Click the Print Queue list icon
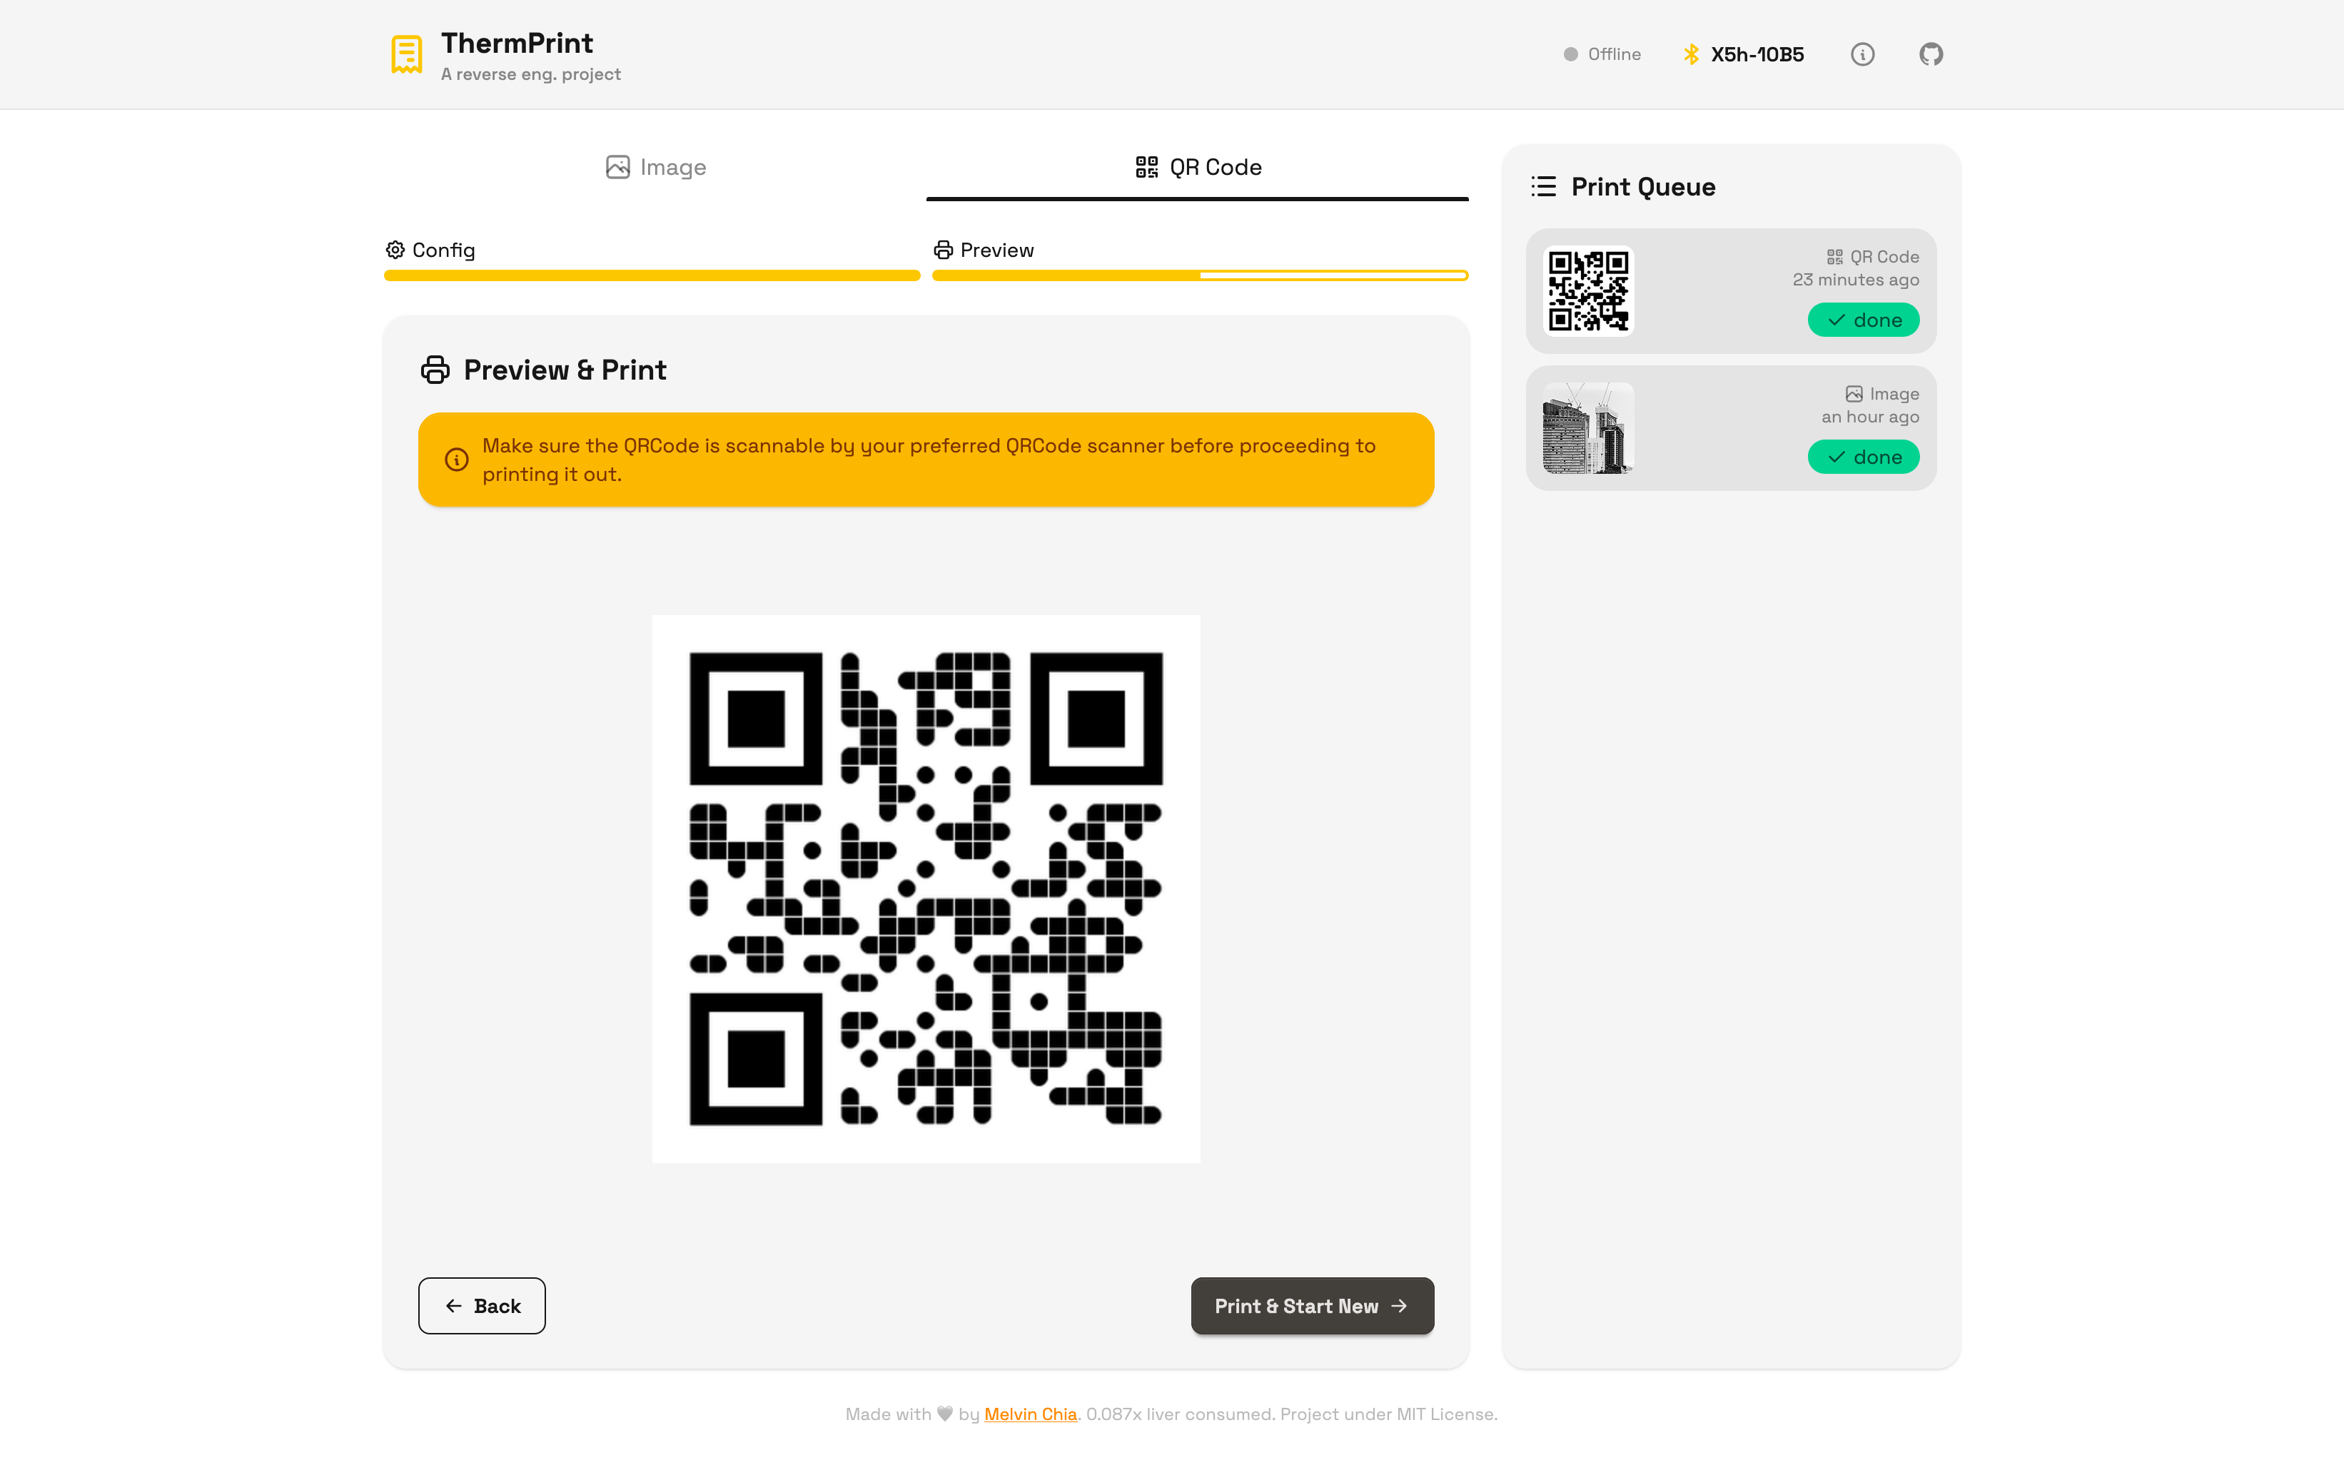Image resolution: width=2344 pixels, height=1460 pixels. pos(1543,186)
